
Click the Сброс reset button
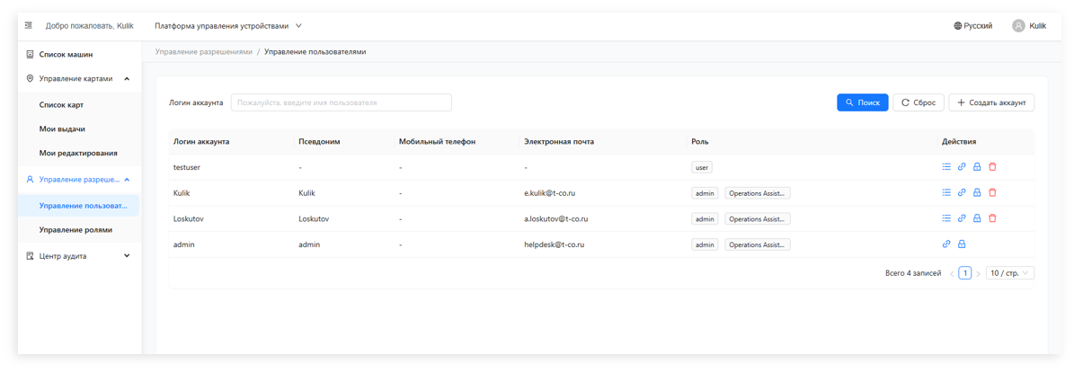coord(918,102)
